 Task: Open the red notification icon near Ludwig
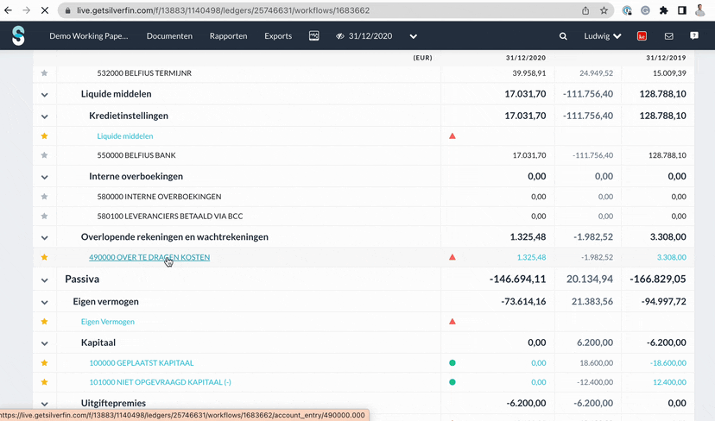point(642,36)
